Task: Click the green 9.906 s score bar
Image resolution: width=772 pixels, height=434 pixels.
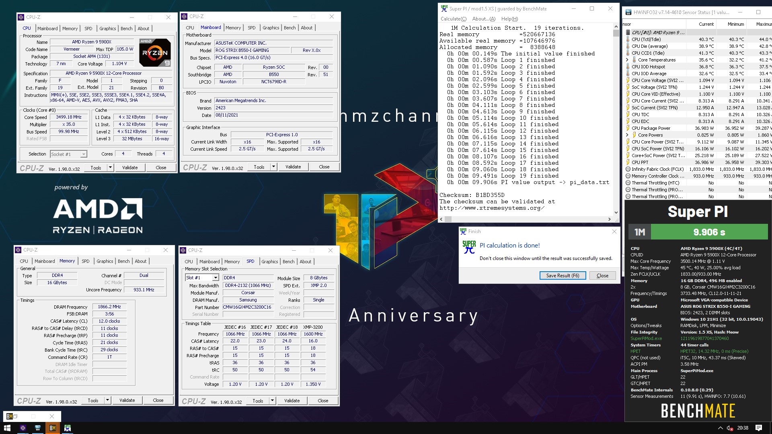Action: (x=709, y=232)
